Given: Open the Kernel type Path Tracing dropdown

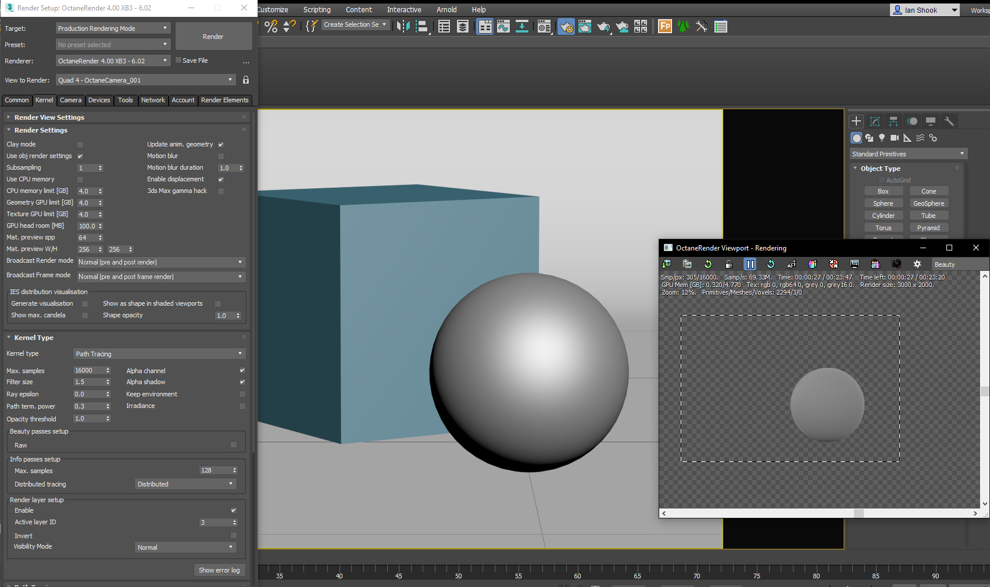Looking at the screenshot, I should point(159,354).
